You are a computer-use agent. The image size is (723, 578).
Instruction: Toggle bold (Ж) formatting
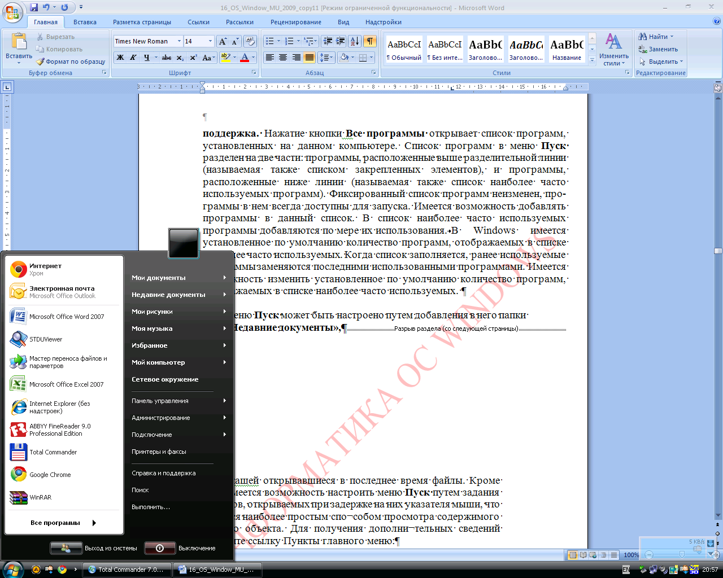(x=120, y=58)
